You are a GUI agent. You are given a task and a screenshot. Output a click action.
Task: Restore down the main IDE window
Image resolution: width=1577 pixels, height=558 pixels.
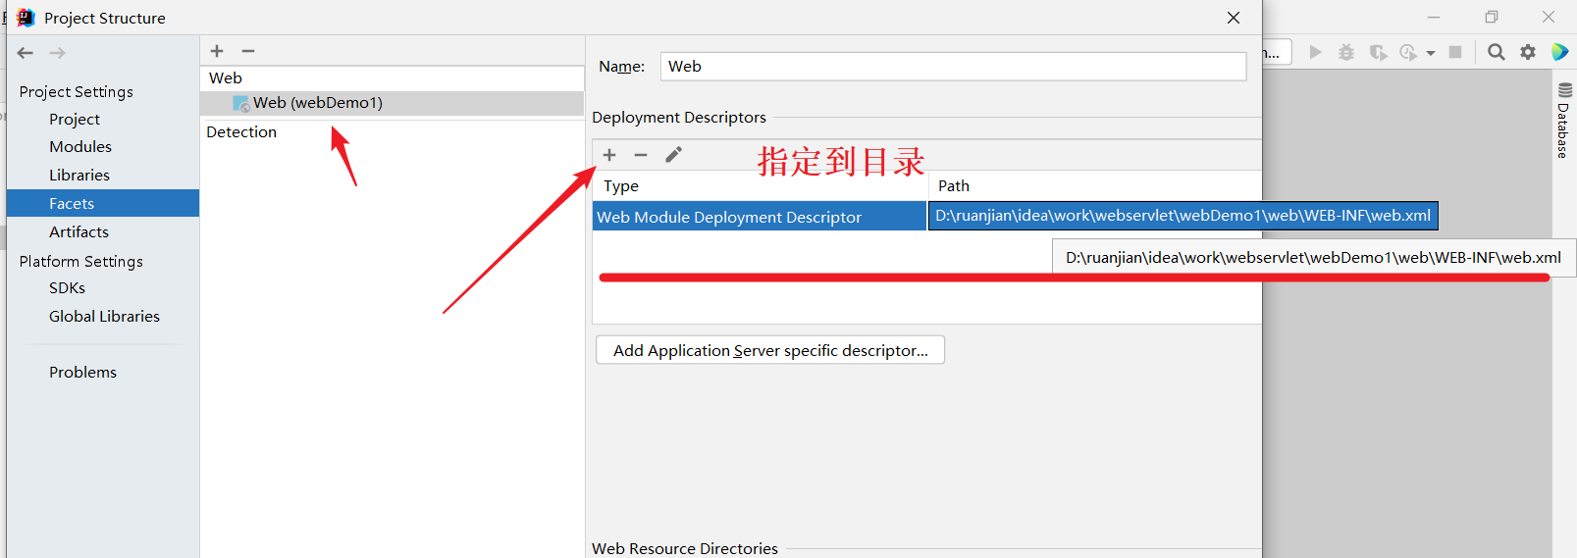coord(1492,17)
